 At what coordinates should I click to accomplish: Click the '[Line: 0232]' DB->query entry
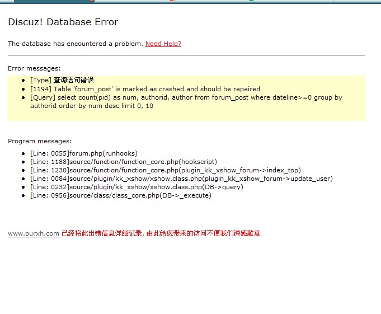pyautogui.click(x=137, y=187)
